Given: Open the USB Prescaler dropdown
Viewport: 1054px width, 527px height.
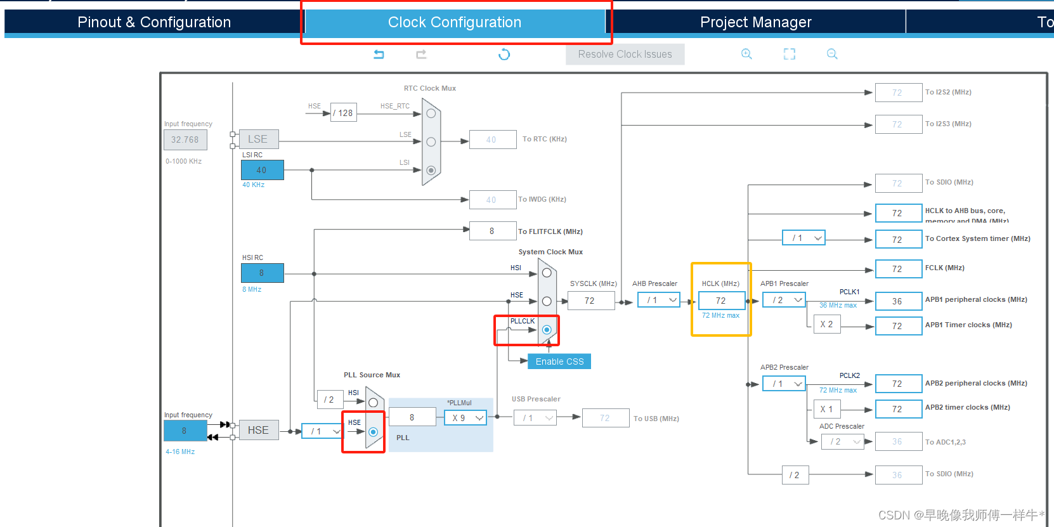Looking at the screenshot, I should pyautogui.click(x=535, y=418).
